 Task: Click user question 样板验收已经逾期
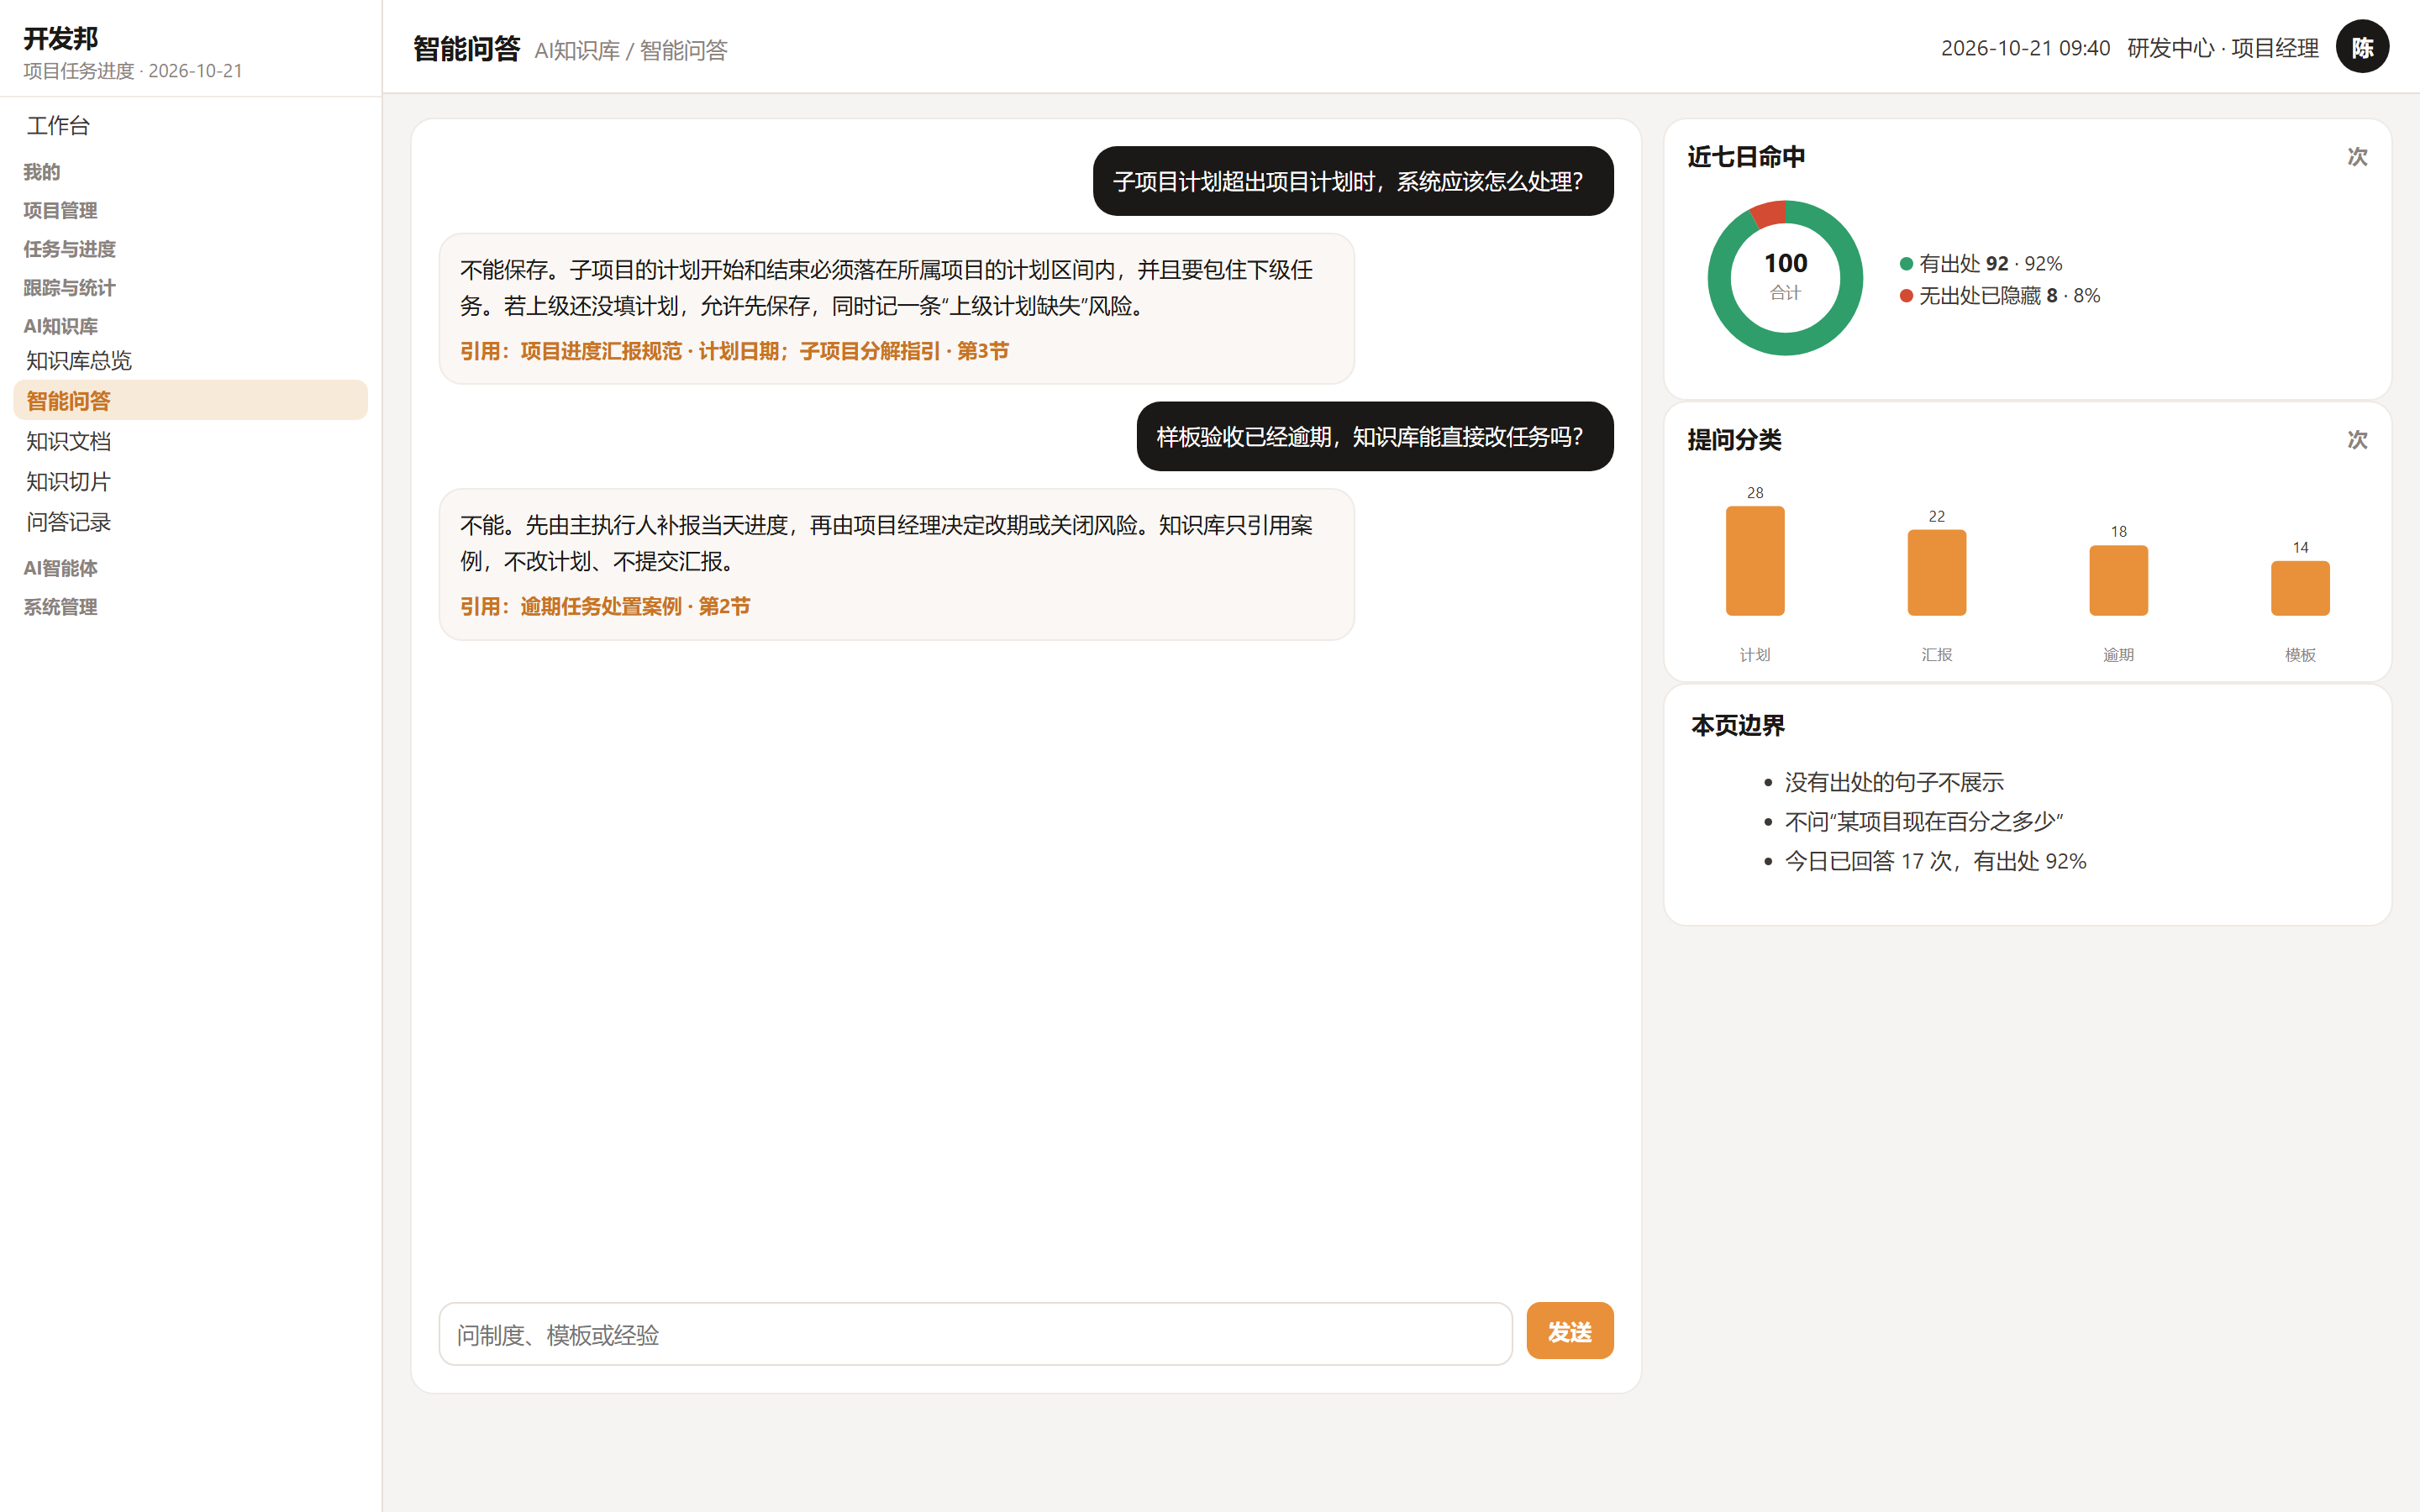pos(1375,436)
